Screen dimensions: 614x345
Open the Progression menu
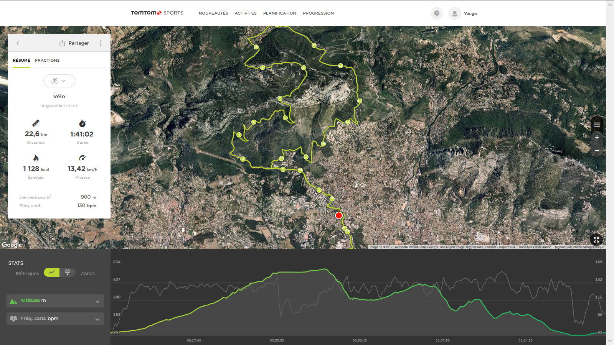(319, 13)
